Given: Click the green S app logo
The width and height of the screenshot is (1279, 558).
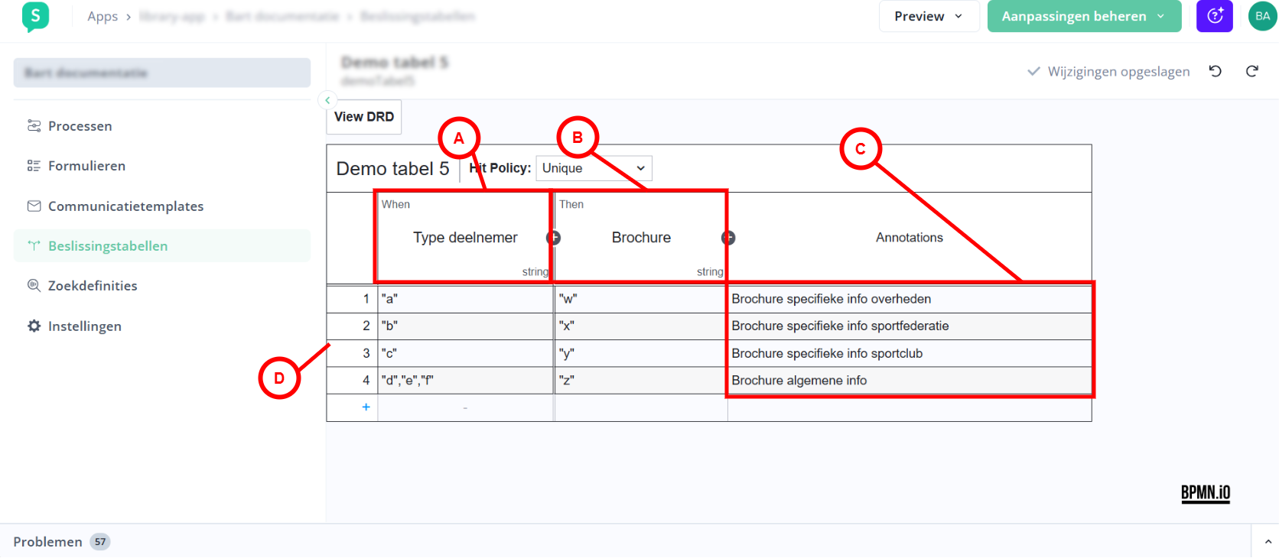Looking at the screenshot, I should pos(35,16).
